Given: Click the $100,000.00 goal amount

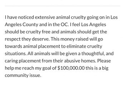Looking at the screenshot, I should (71, 68).
